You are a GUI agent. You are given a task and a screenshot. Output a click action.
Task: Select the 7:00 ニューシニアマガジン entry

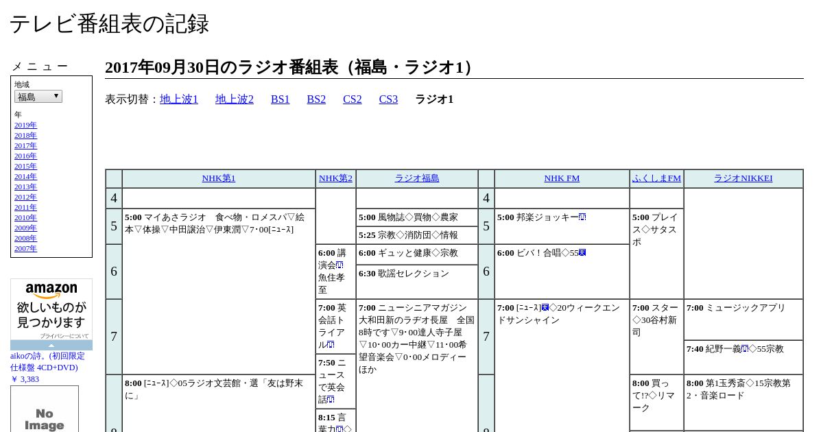416,338
